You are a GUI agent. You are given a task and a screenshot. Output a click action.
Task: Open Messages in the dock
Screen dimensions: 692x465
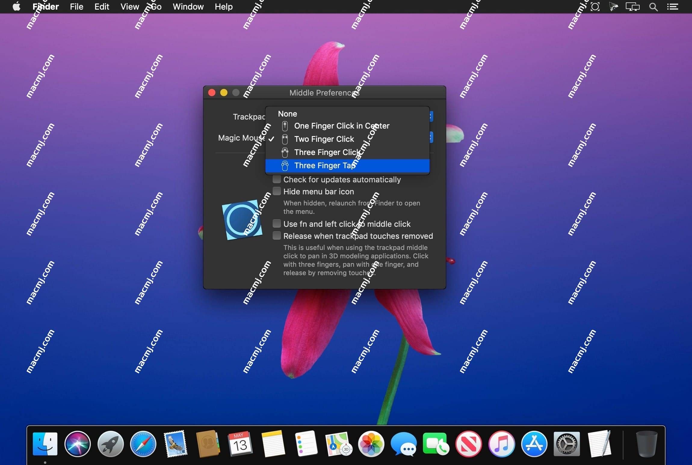click(x=403, y=444)
